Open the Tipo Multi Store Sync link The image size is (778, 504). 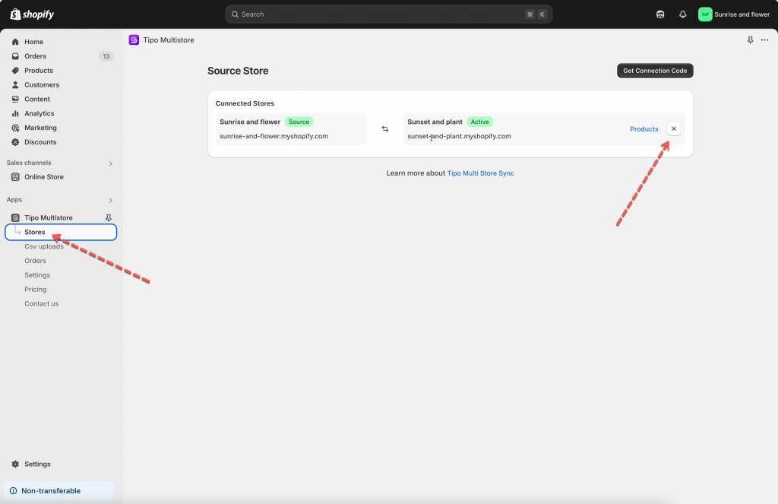point(480,173)
